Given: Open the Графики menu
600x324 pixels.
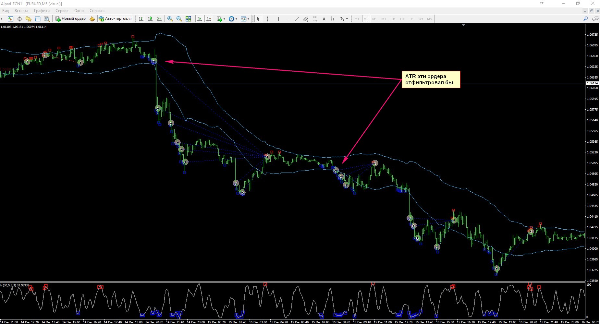Looking at the screenshot, I should (x=42, y=11).
